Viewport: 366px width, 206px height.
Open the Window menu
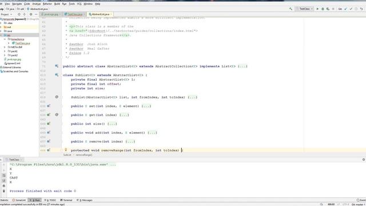[88, 4]
